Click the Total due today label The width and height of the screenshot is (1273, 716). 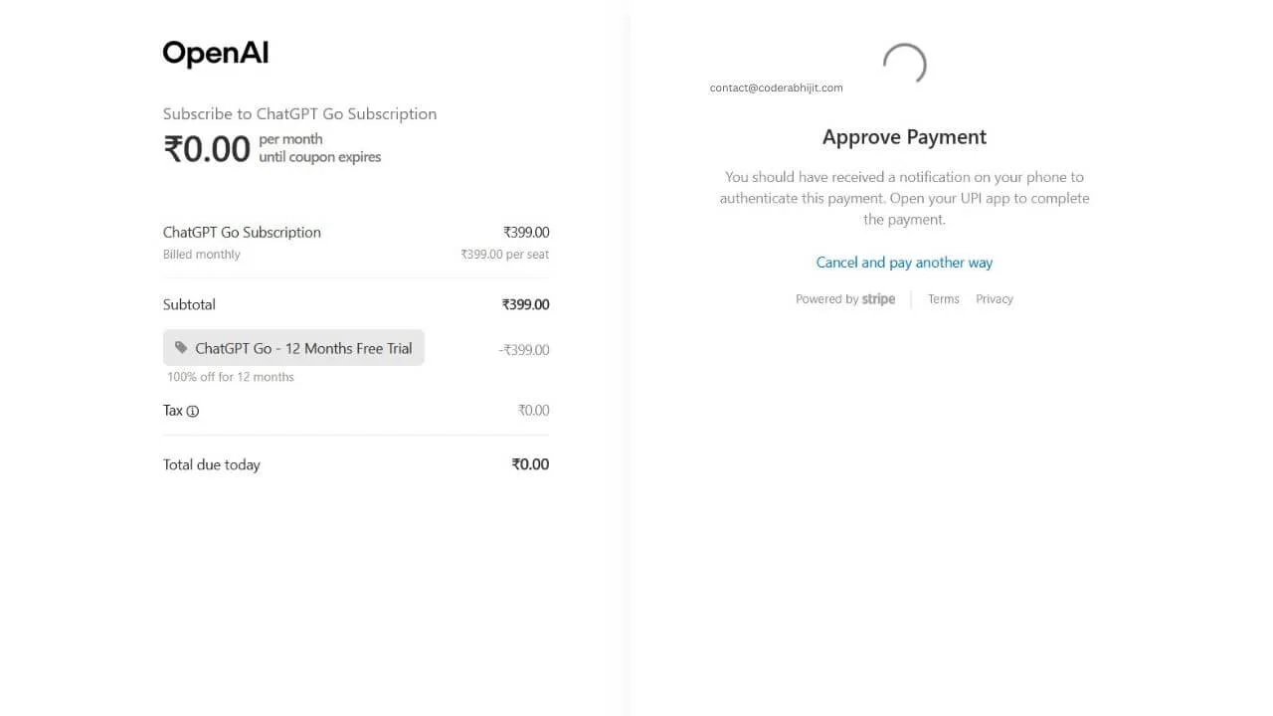point(212,464)
